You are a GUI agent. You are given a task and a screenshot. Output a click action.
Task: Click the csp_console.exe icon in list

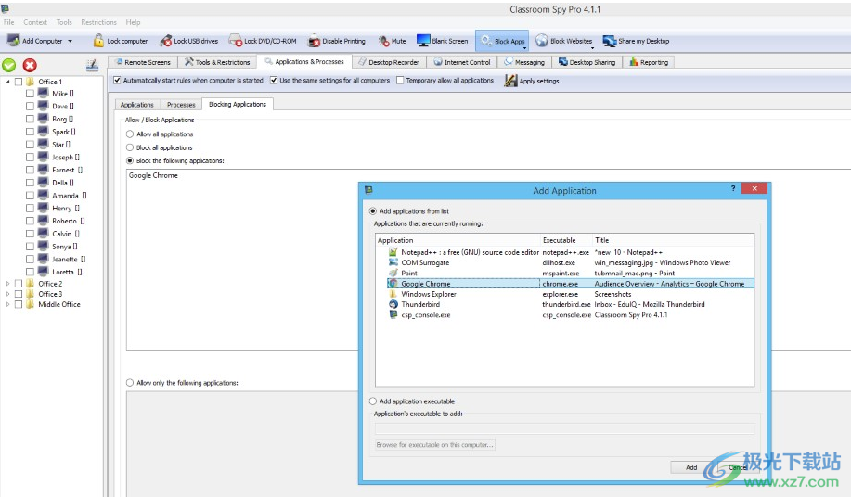pos(393,314)
